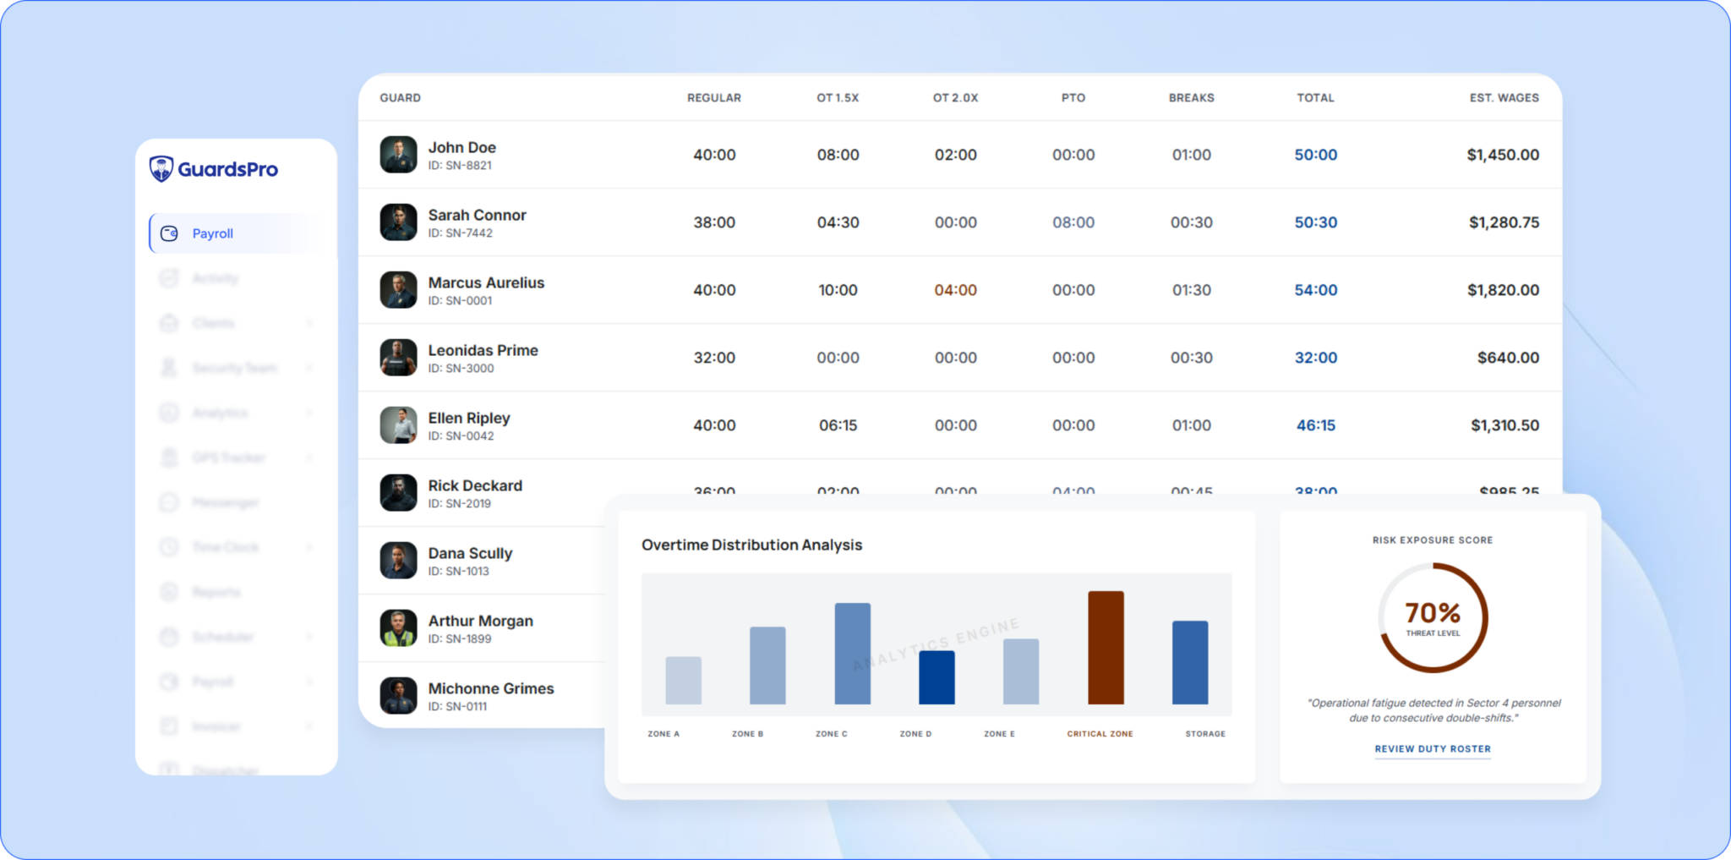Click the Security Team person icon

click(x=169, y=368)
